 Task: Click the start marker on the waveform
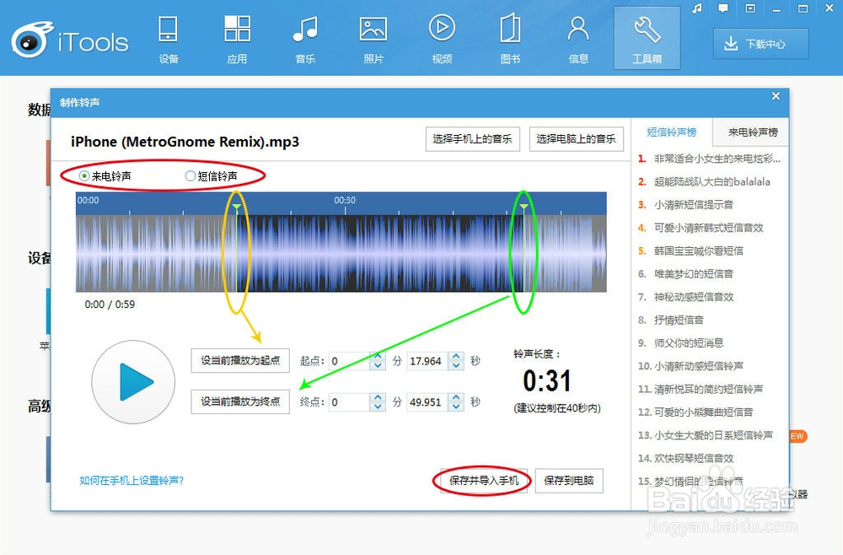point(237,207)
